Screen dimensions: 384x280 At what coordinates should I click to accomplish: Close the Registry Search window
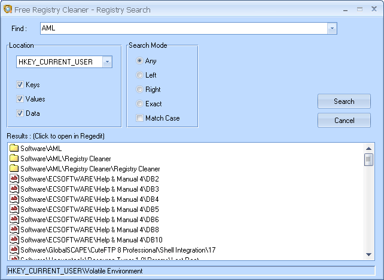coord(374,10)
